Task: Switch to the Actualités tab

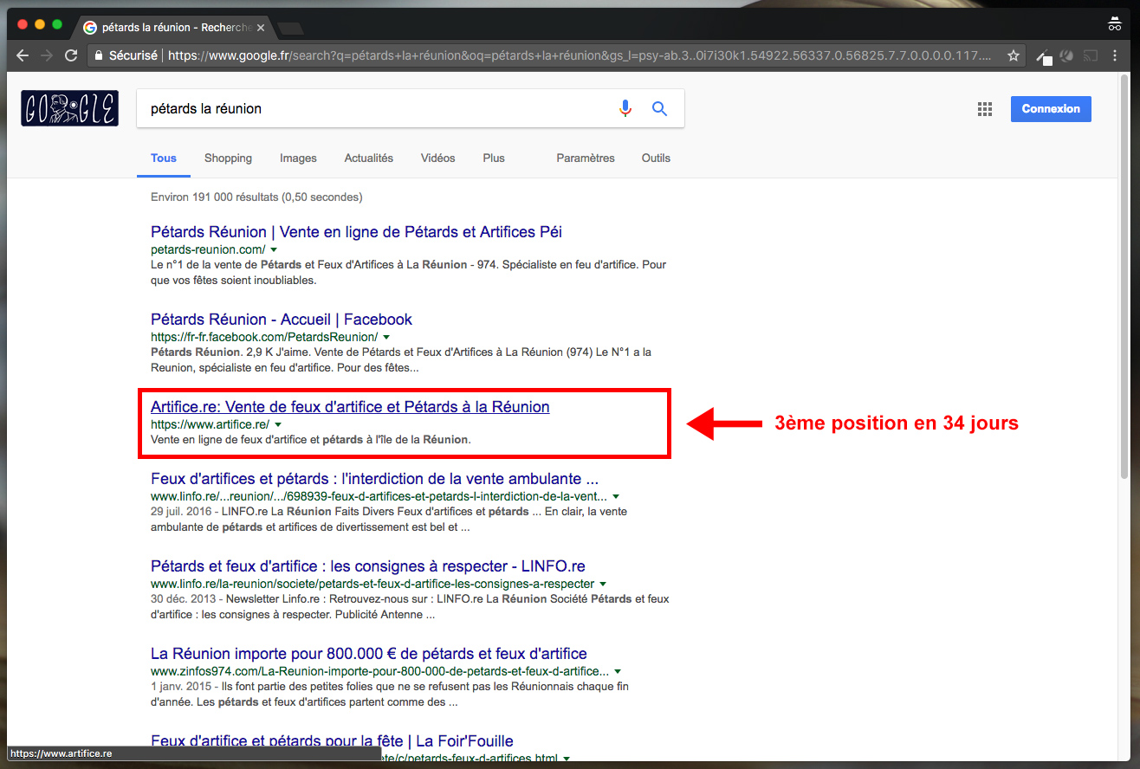Action: pos(368,158)
